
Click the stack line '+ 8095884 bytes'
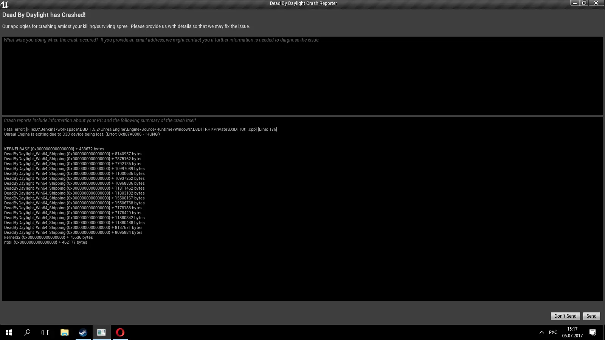73,232
